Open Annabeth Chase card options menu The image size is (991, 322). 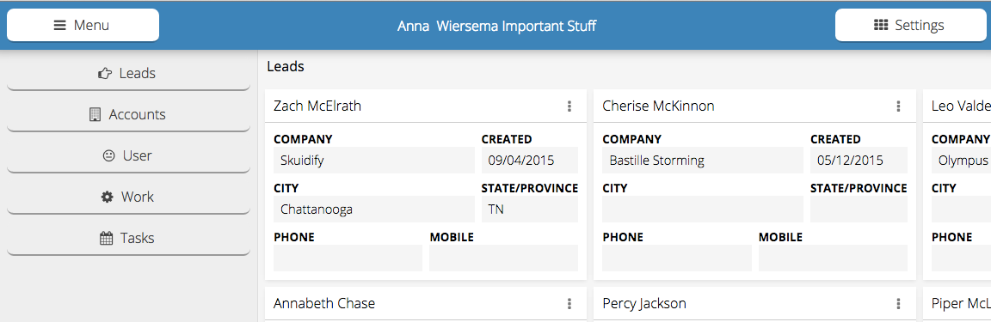[x=569, y=304]
